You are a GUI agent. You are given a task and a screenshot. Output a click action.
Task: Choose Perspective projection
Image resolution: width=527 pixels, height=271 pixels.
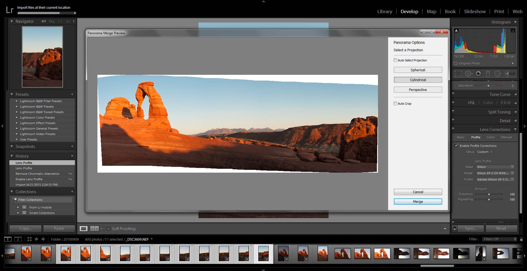tap(418, 90)
